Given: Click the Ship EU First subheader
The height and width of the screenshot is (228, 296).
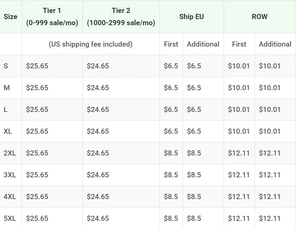Looking at the screenshot, I should 171,44.
